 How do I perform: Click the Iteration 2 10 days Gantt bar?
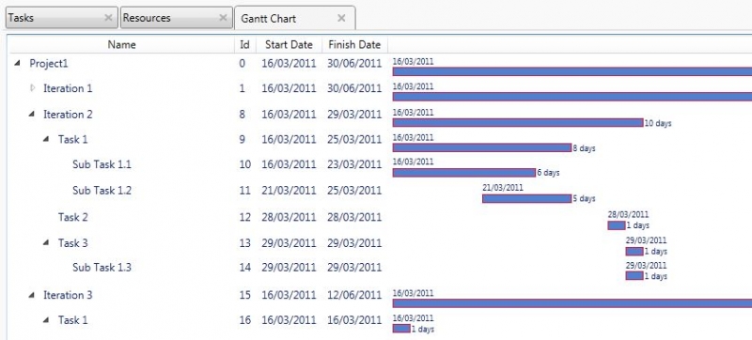(518, 123)
